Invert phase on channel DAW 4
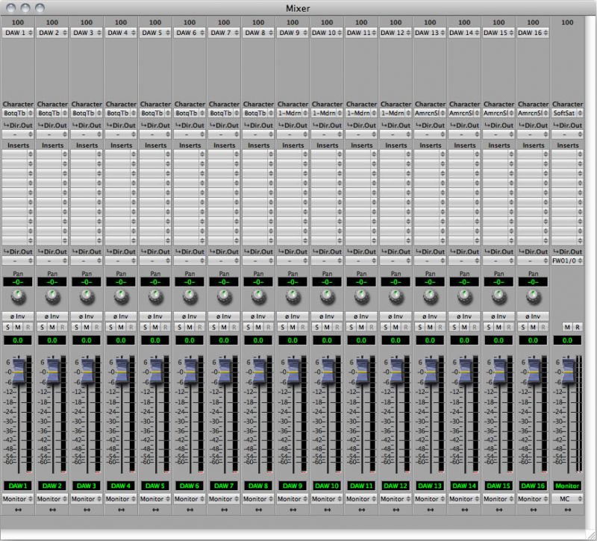Image resolution: width=597 pixels, height=541 pixels. (121, 316)
